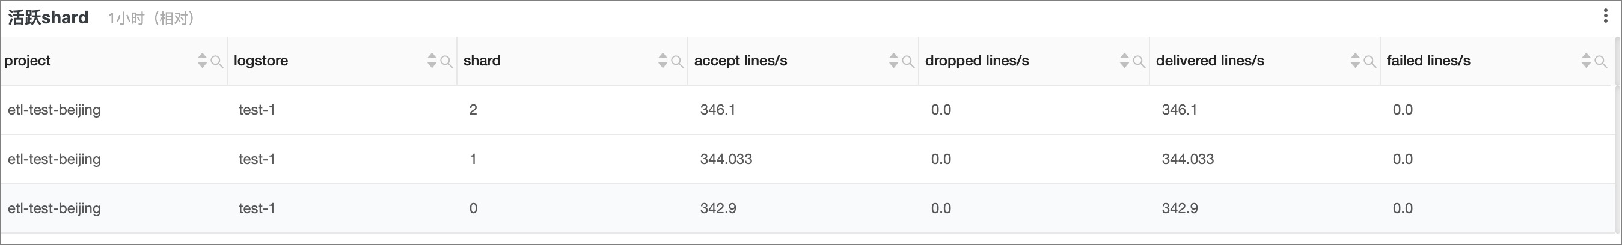The width and height of the screenshot is (1622, 245).
Task: Open search filter for delivered lines/s column
Action: pos(1370,62)
